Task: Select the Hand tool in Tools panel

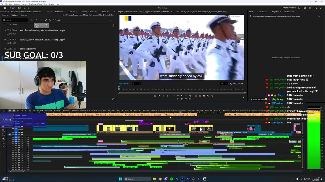Action: [x=3, y=139]
